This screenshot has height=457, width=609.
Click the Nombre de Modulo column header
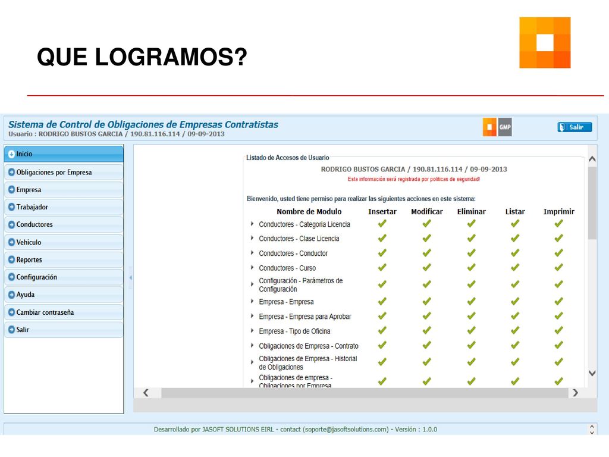(309, 211)
